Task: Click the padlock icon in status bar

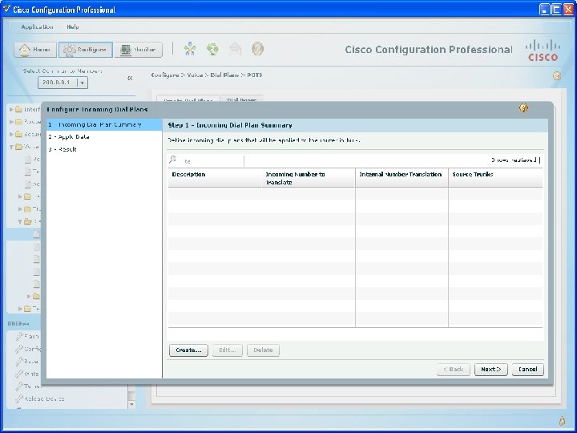Action: [x=562, y=420]
